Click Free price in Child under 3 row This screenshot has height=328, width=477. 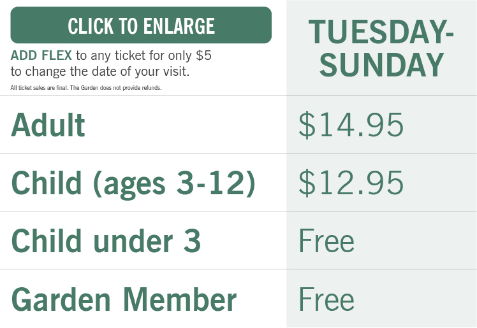tap(326, 241)
